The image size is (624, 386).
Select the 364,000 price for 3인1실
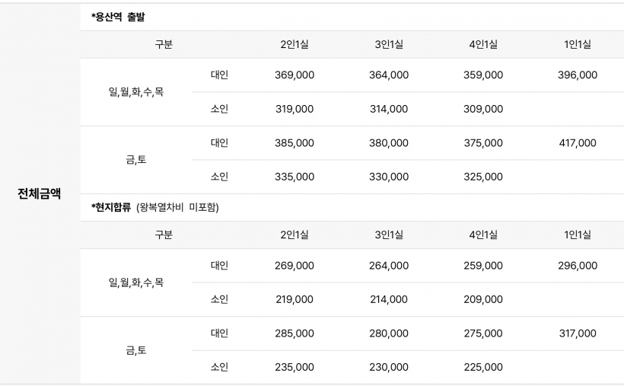388,75
